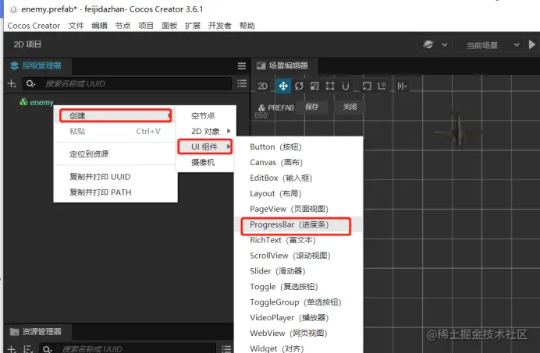
Task: Toggle pivot/center gizmo mode icon
Action: coord(367,86)
